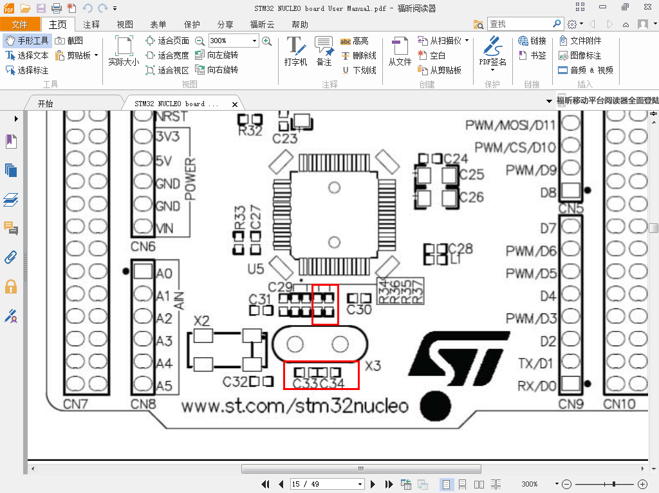Go to the next page in status bar
The image size is (659, 493).
click(373, 484)
